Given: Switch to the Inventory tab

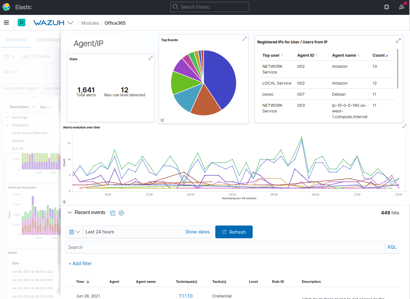Looking at the screenshot, I should point(16,40).
